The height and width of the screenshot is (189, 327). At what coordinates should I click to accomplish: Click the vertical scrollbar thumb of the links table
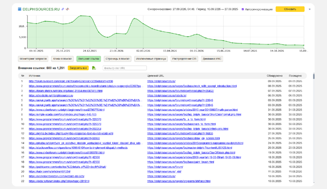(314, 76)
